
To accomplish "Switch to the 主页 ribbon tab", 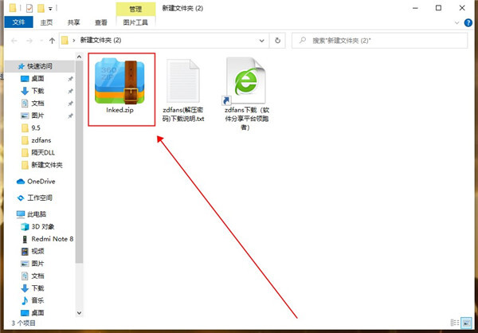I will tap(46, 22).
